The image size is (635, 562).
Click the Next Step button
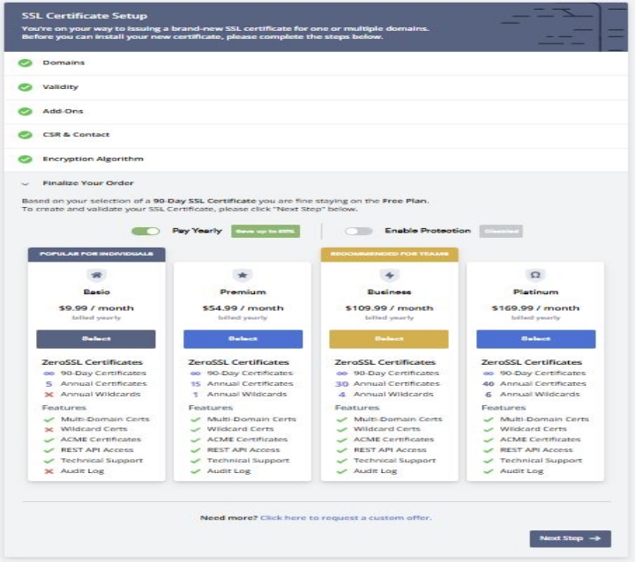tap(571, 538)
